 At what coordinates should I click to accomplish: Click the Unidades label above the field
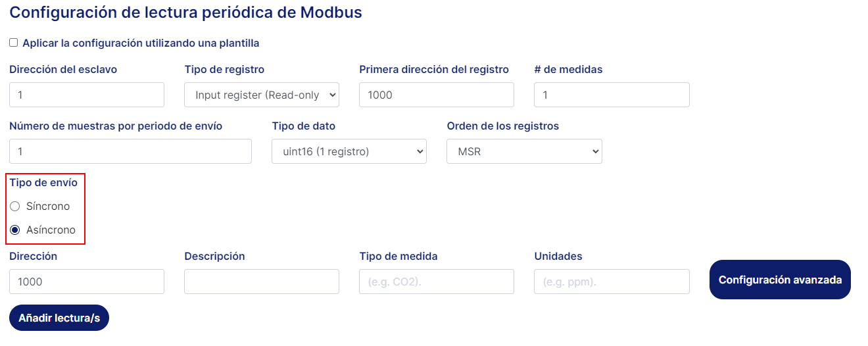pos(558,256)
